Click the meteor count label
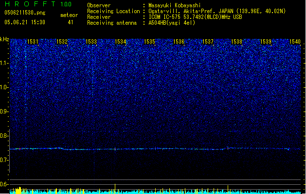This screenshot has width=306, height=194. (x=69, y=15)
